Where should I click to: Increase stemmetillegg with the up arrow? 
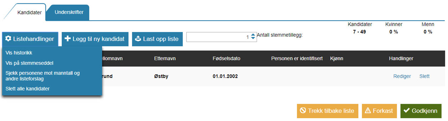tap(253, 35)
